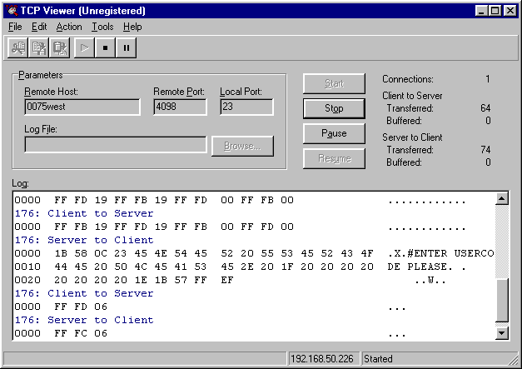Click the first toolbar connection icon

17,48
